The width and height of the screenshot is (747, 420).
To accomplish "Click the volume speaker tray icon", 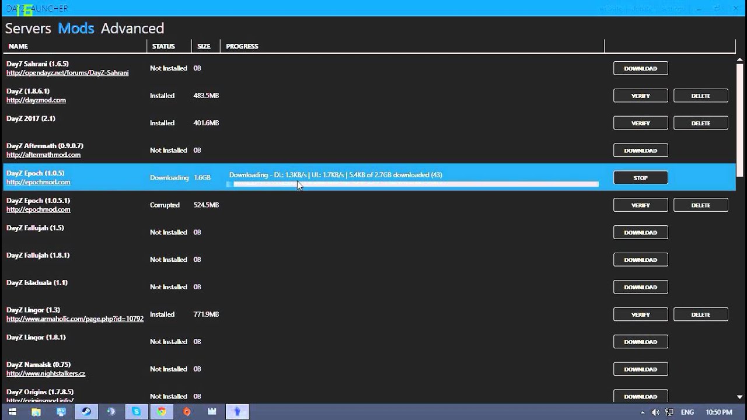I will coord(655,412).
